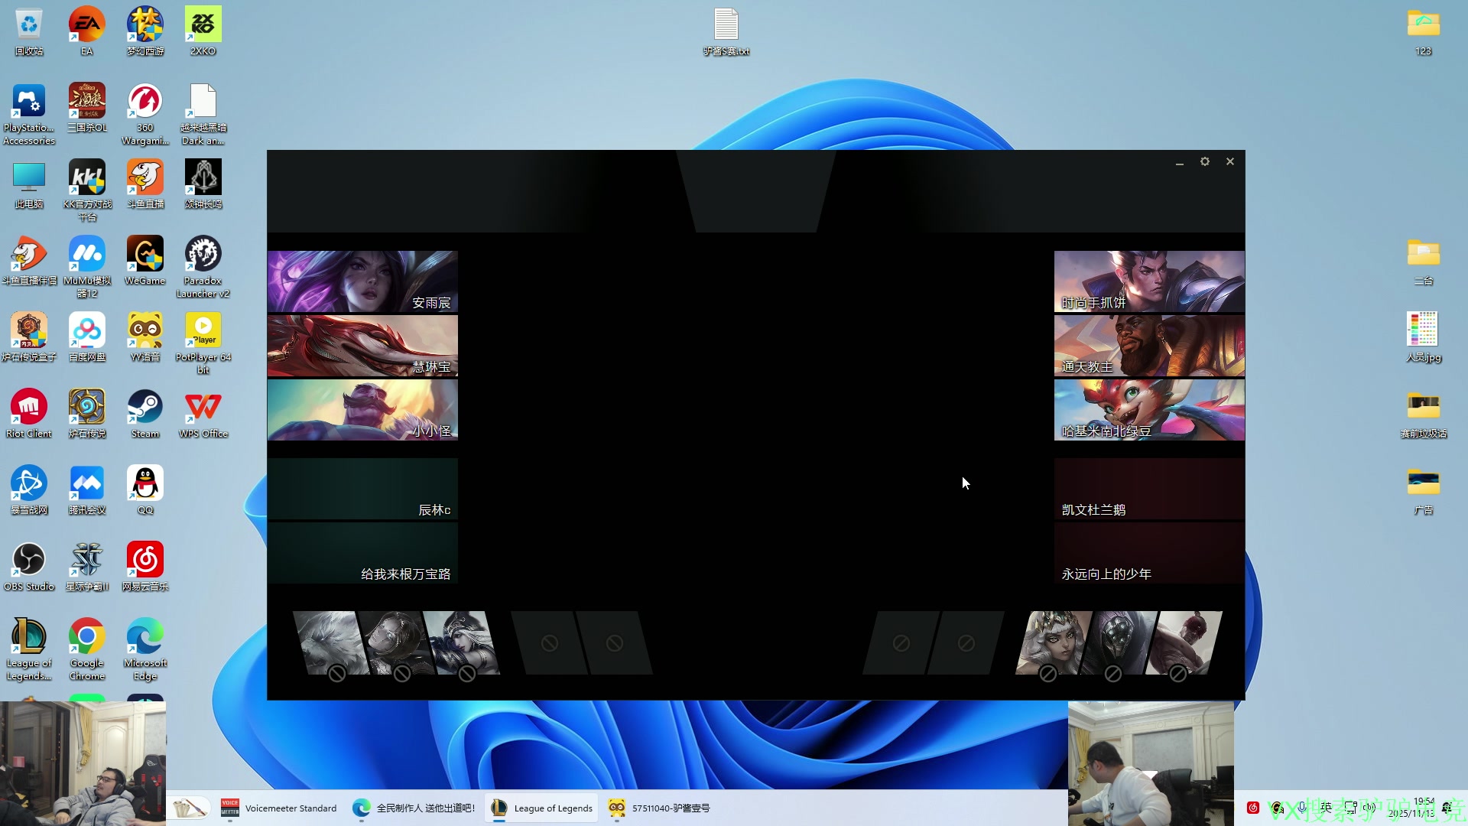Open the Google Chrome desktop shortcut

coord(86,637)
